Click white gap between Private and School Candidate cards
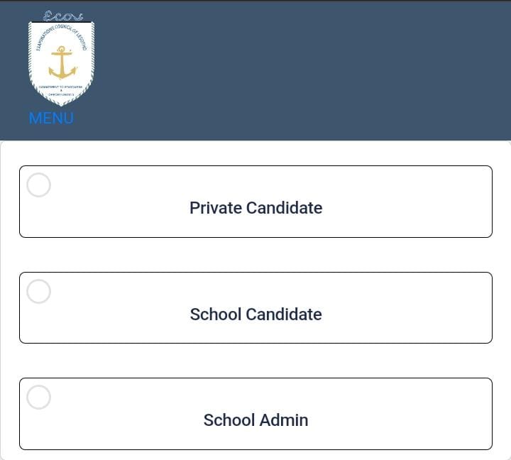The image size is (511, 460). coord(255,255)
